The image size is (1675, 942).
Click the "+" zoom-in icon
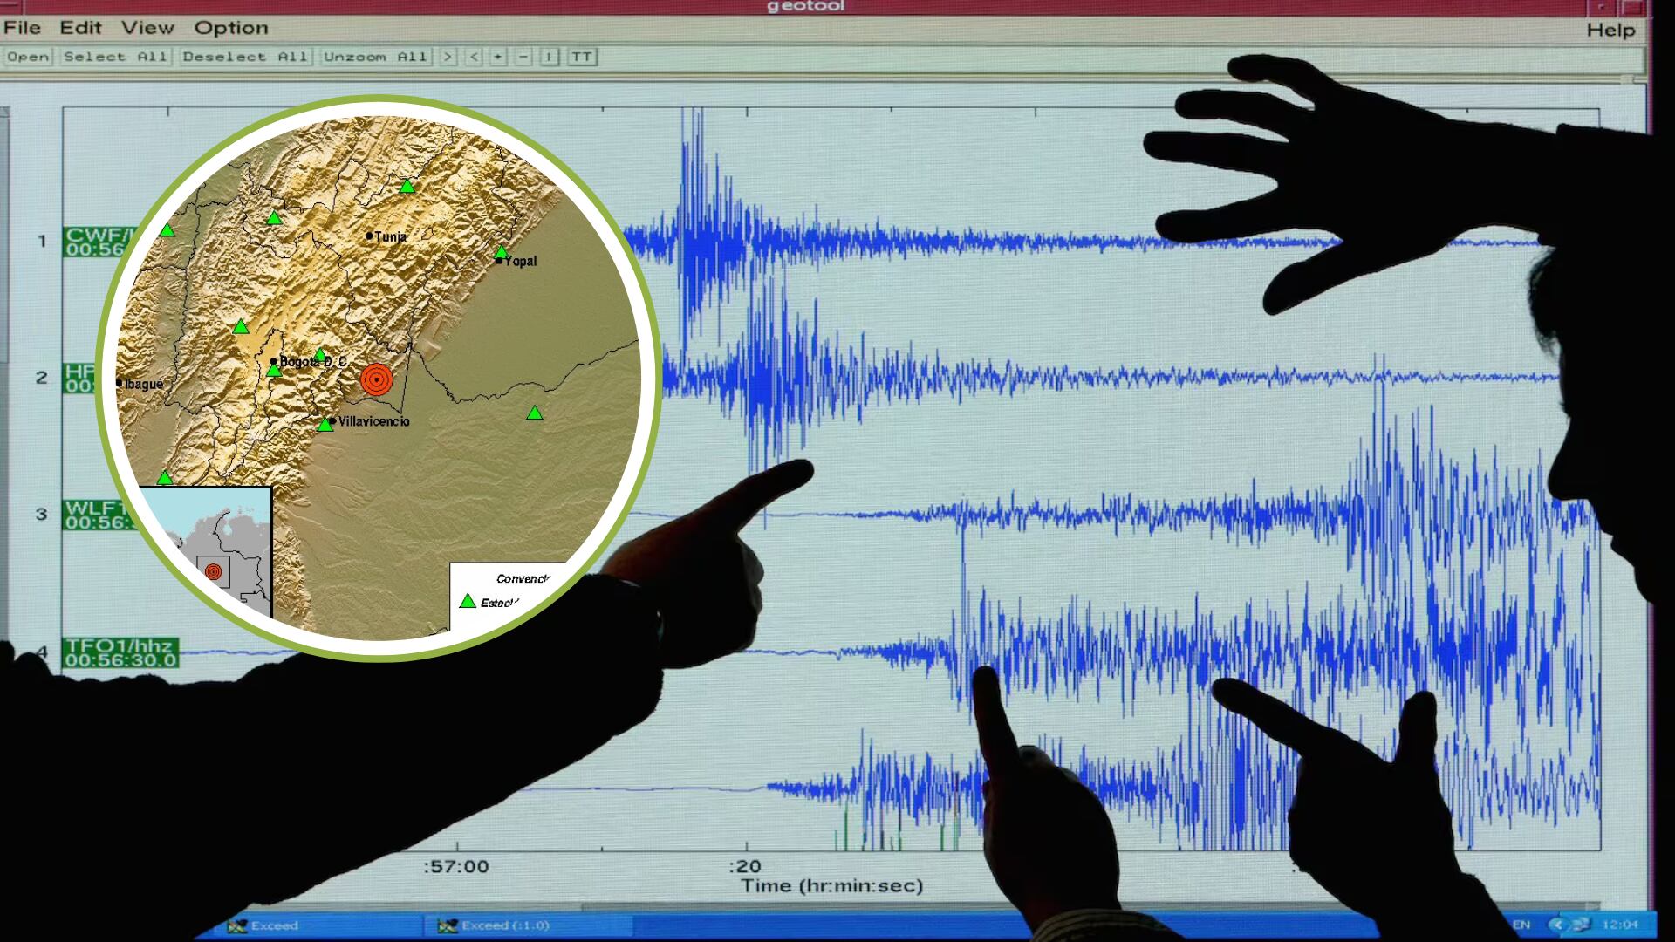coord(496,56)
